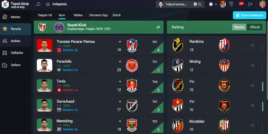The image size is (268, 134).
Task: Expand the plus sign in the Tenla row
Action: pos(120,82)
